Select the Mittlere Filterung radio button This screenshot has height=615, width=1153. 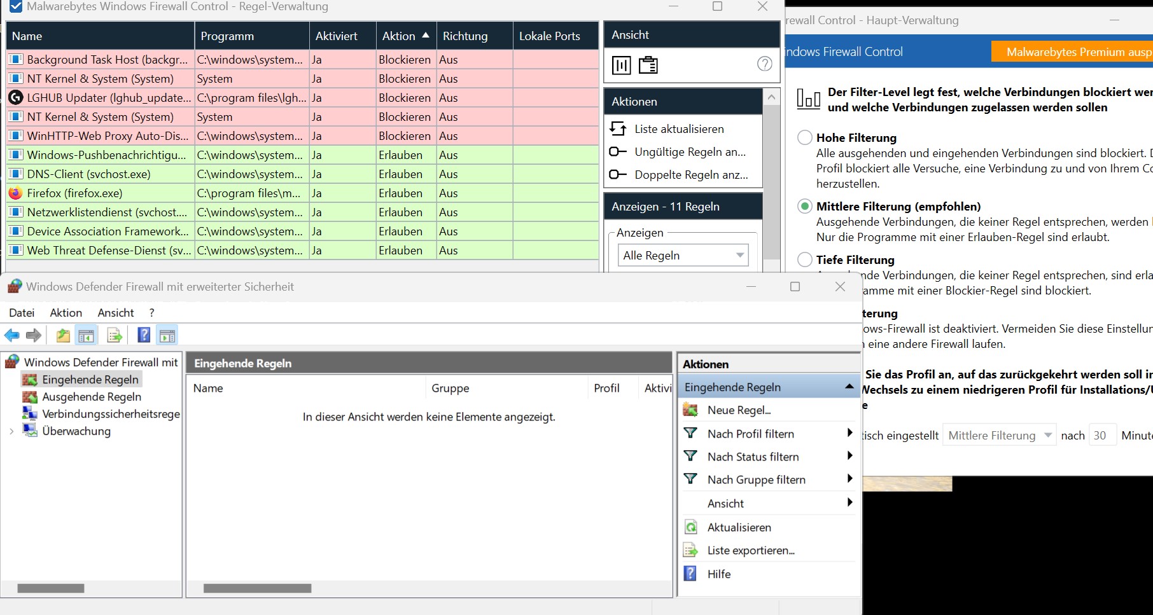(805, 206)
